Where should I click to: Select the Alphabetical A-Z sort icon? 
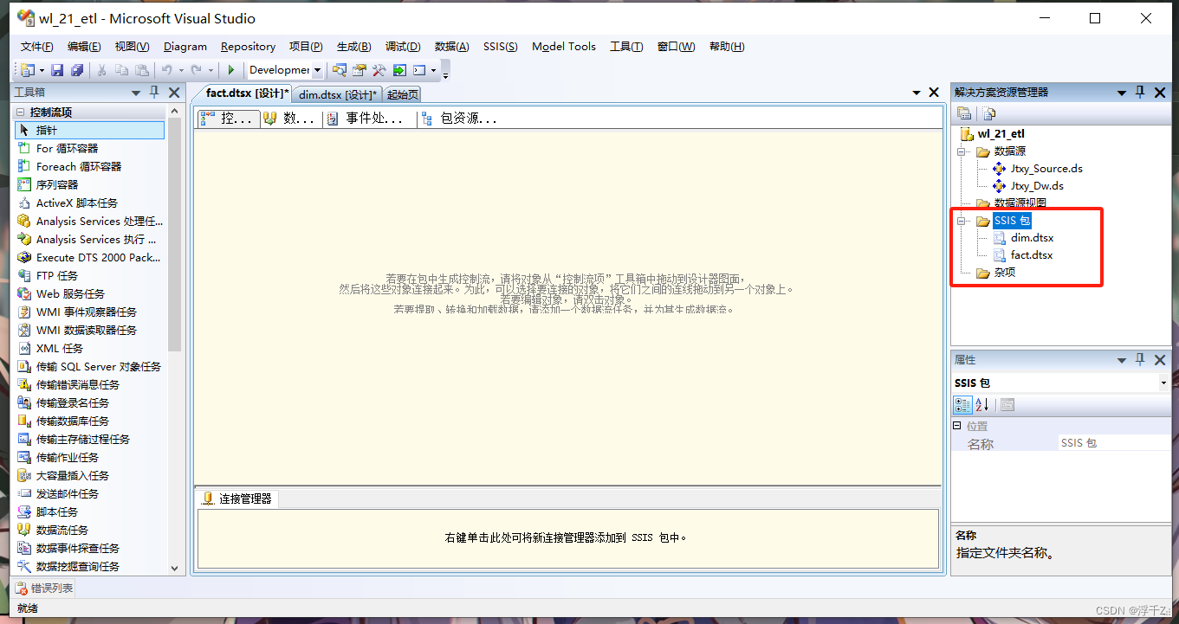(982, 404)
